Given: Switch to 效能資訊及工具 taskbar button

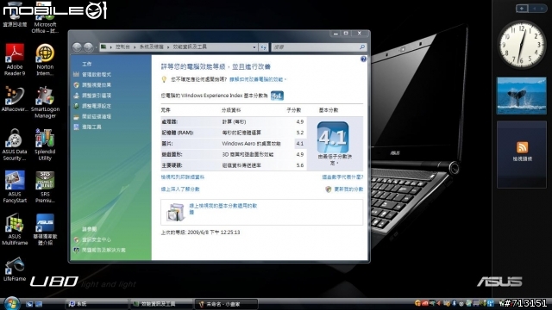Looking at the screenshot, I should tap(161, 304).
